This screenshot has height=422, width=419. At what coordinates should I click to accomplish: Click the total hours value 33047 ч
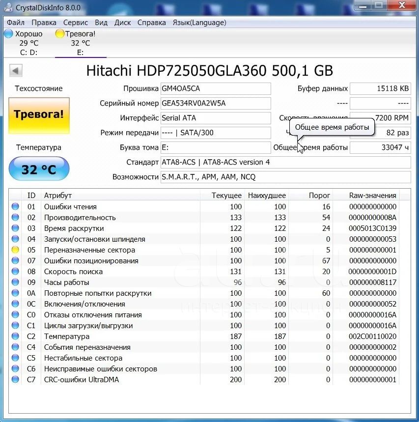click(x=380, y=147)
